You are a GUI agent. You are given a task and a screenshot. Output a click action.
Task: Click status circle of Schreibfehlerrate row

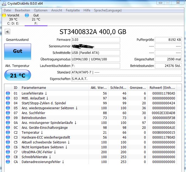pyautogui.click(x=8, y=157)
